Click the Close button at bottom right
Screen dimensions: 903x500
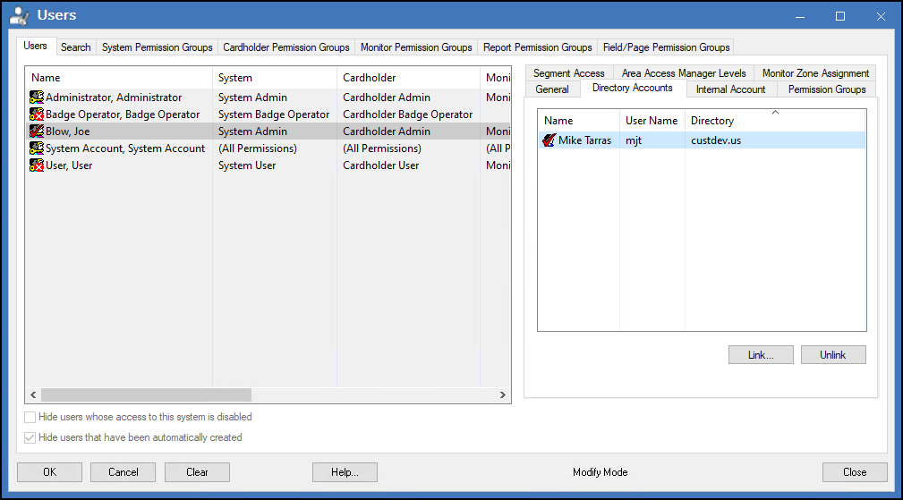[x=855, y=472]
